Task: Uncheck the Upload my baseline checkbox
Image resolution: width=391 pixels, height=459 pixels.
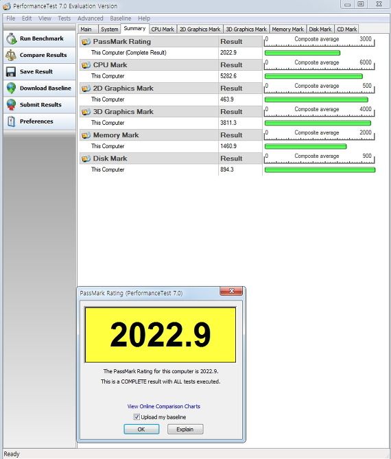Action: [137, 417]
